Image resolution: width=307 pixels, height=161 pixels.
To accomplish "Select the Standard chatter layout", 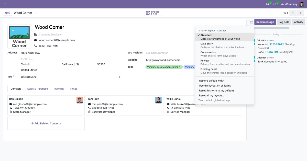I will click(225, 37).
